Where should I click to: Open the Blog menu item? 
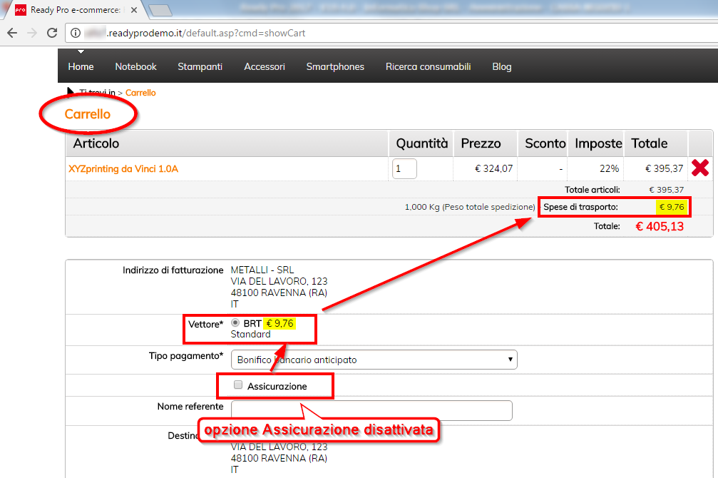(502, 67)
